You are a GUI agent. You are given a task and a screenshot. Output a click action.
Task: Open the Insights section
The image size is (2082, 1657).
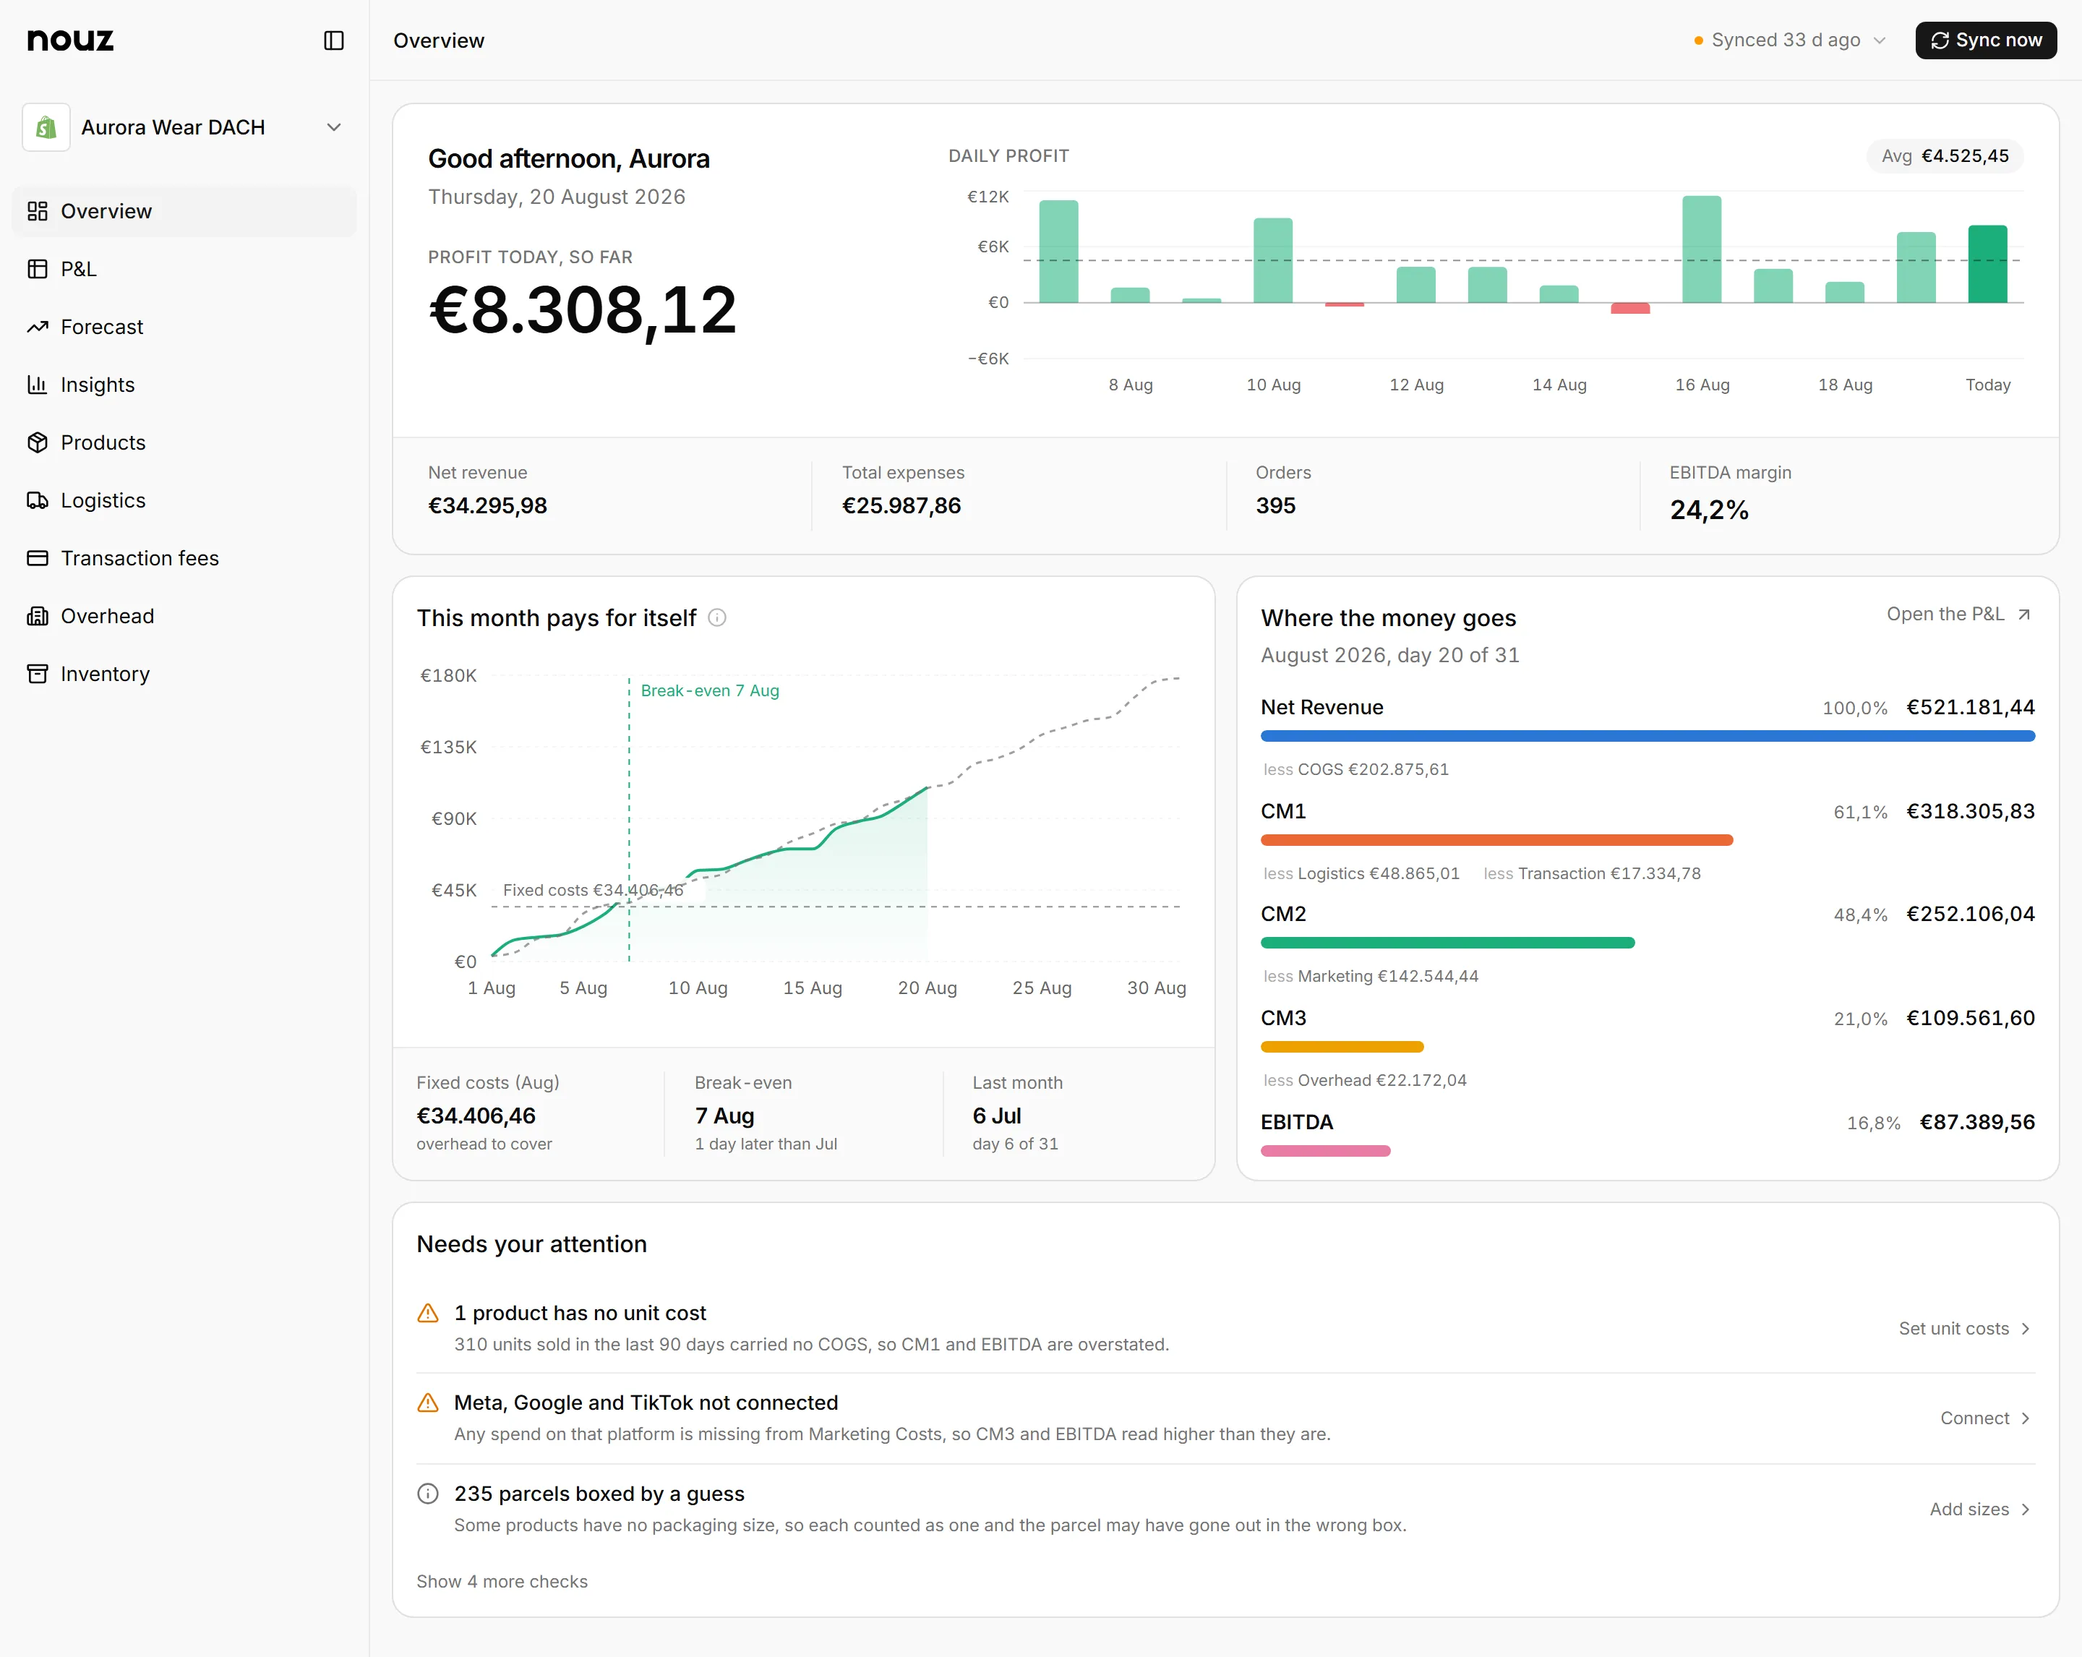click(x=184, y=385)
